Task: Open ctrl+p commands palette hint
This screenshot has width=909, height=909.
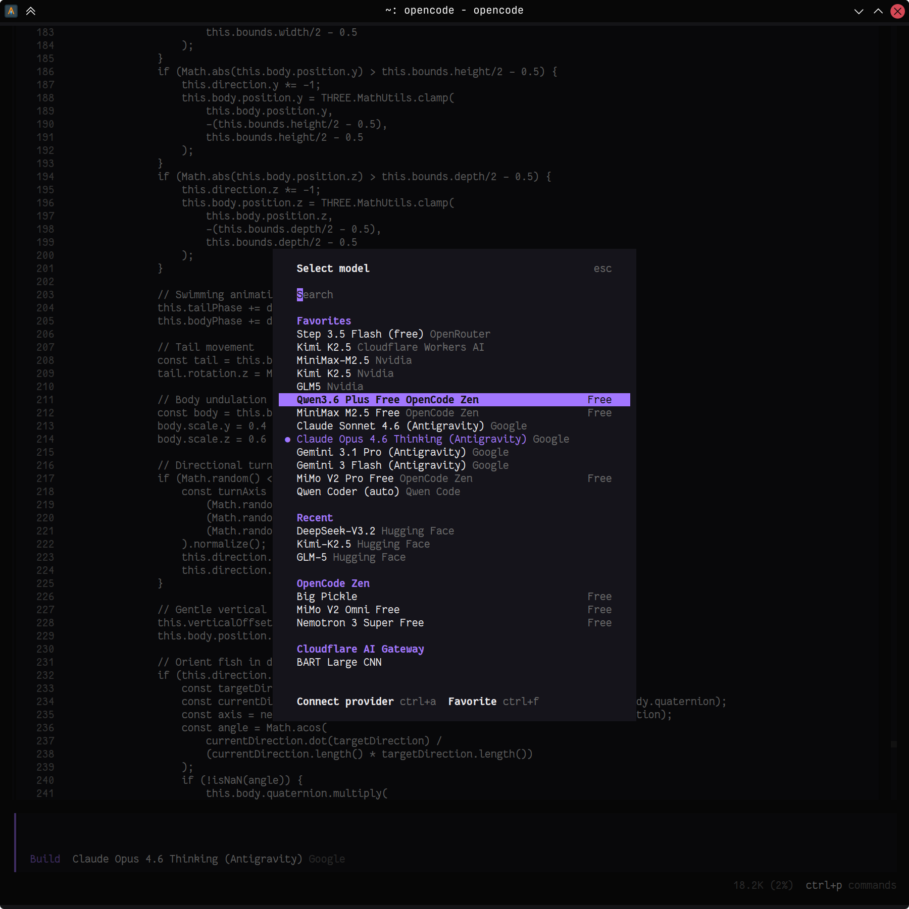Action: 850,885
